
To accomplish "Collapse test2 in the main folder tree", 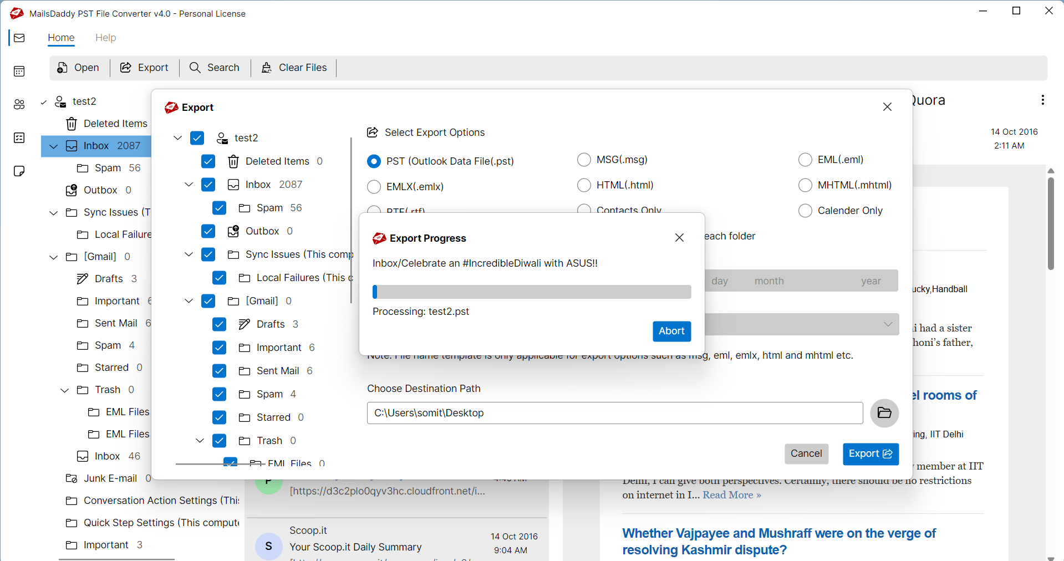I will (x=43, y=101).
